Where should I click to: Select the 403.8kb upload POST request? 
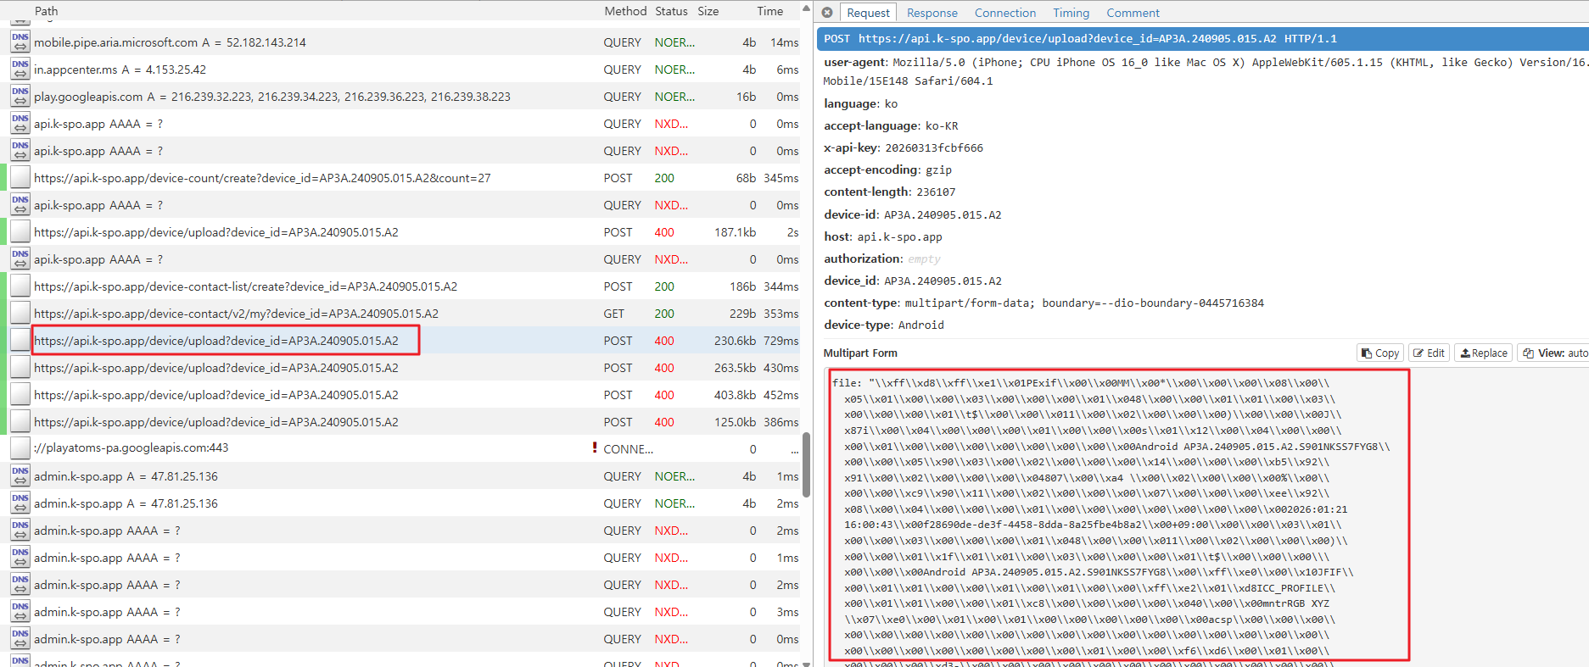[x=215, y=395]
